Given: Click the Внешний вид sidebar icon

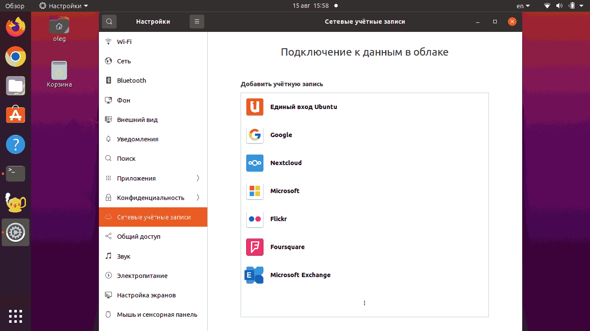Looking at the screenshot, I should 109,120.
